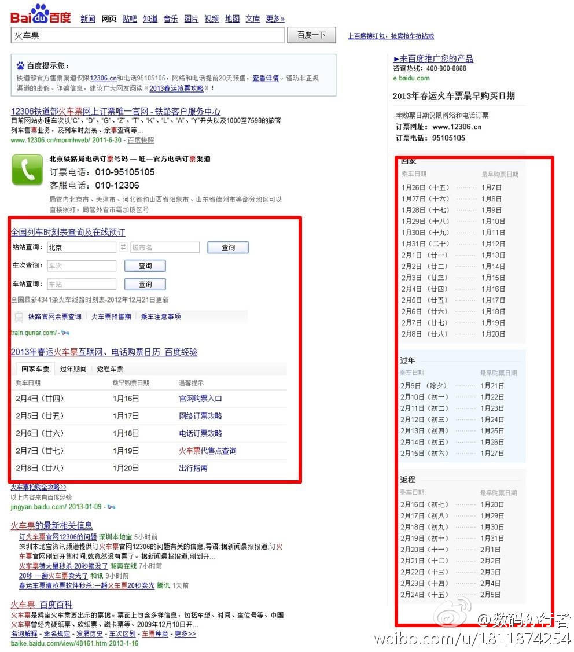Image resolution: width=574 pixels, height=652 pixels.
Task: Open the 地图 navigation link
Action: [x=232, y=19]
